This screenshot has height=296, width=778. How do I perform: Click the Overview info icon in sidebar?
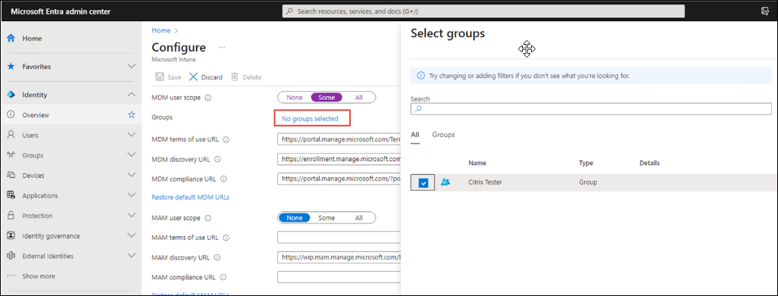pyautogui.click(x=11, y=115)
